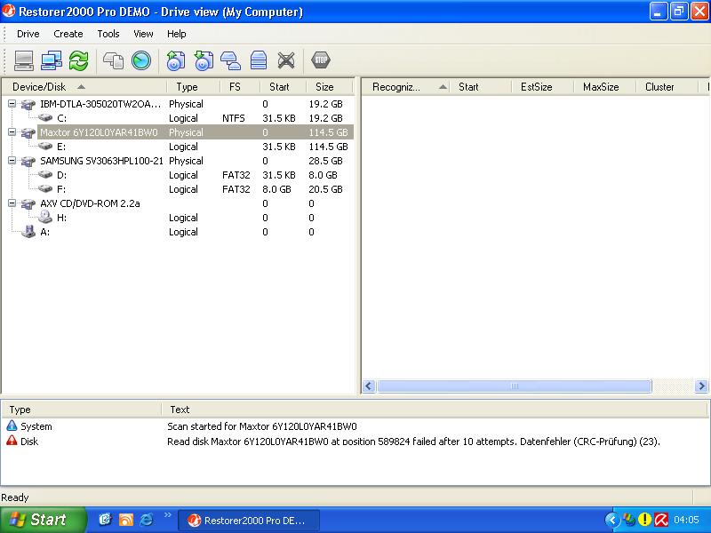Click the 28.5 GB size cell

click(x=325, y=161)
